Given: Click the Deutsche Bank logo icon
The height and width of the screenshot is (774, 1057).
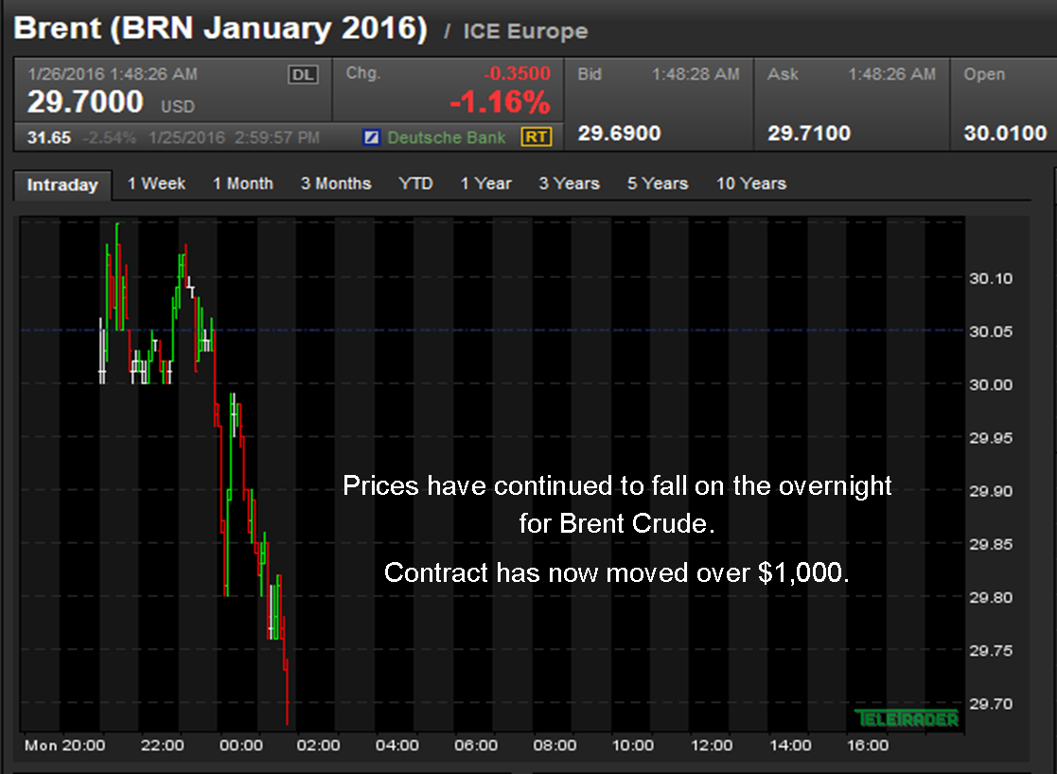Looking at the screenshot, I should 372,138.
